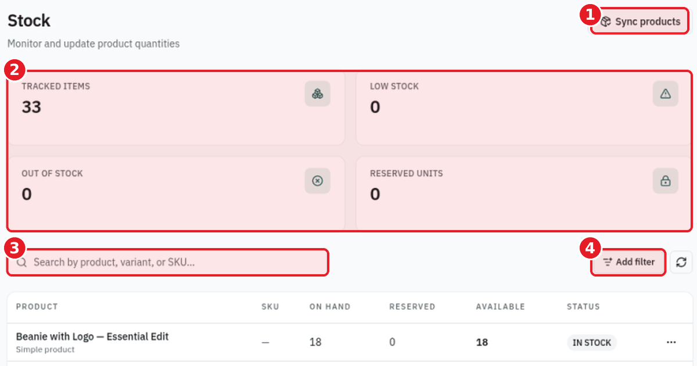Click the magnifier icon in the search box
This screenshot has width=697, height=366.
21,263
